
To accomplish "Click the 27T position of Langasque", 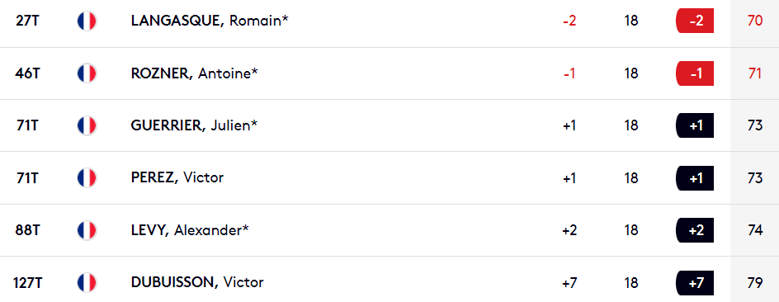I will click(27, 21).
